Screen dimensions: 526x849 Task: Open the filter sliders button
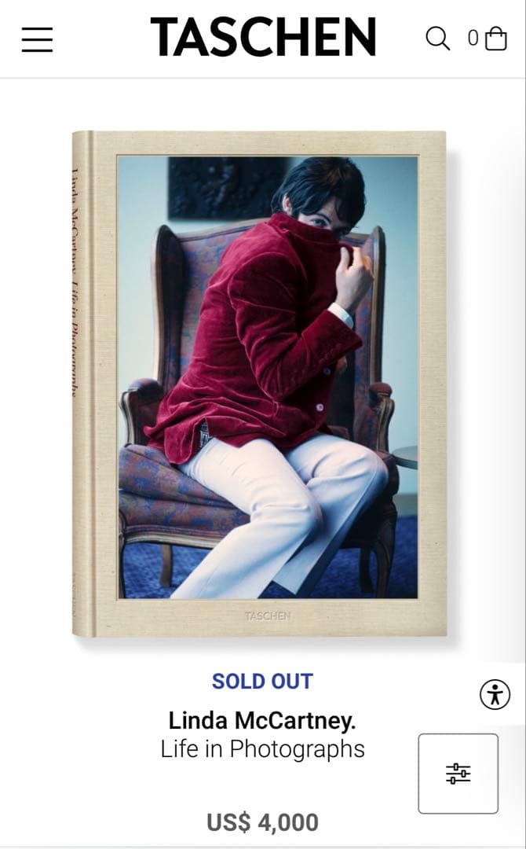[x=458, y=774]
